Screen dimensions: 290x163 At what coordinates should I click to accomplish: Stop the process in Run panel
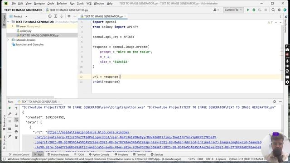coord(10,121)
